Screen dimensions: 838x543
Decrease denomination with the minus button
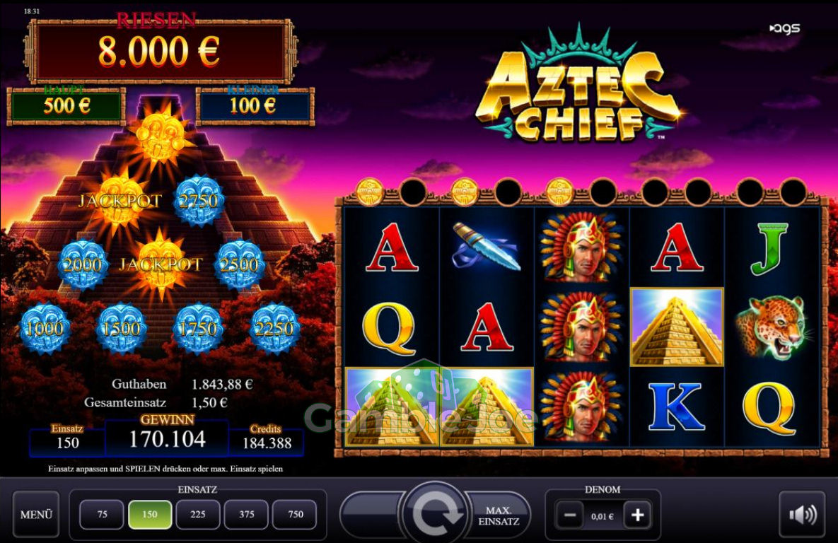tap(570, 515)
